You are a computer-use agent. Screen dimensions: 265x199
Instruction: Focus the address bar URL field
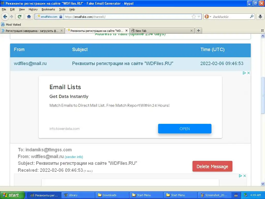(128, 17)
